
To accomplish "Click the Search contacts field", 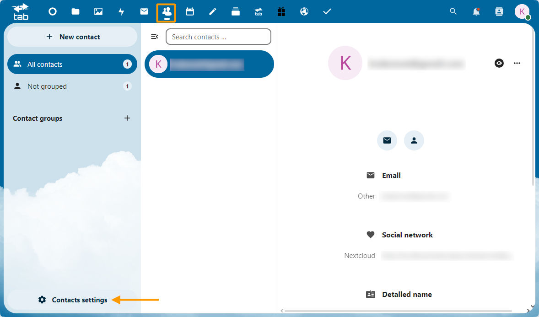I will [x=218, y=37].
